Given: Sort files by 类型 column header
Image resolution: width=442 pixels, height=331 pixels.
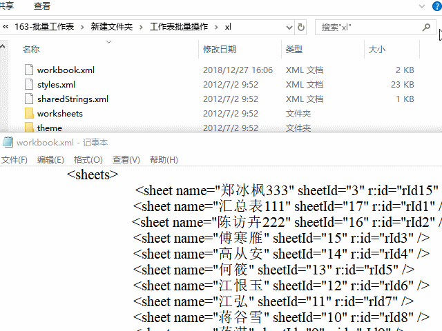Looking at the screenshot, I should coord(294,49).
